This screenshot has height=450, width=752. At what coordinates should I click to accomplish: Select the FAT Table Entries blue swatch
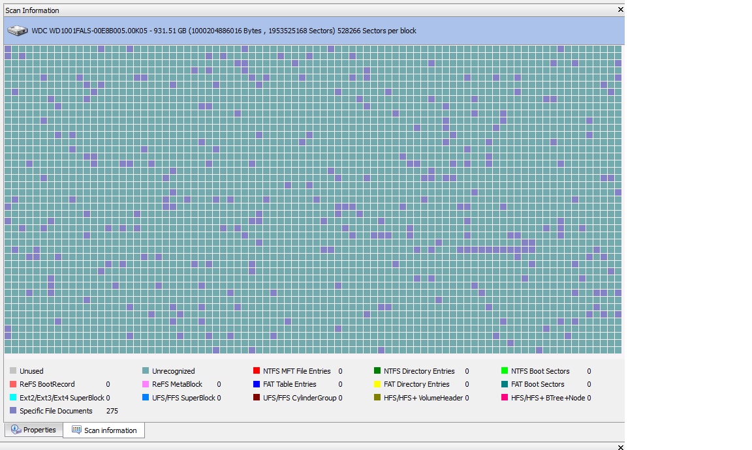pos(256,384)
